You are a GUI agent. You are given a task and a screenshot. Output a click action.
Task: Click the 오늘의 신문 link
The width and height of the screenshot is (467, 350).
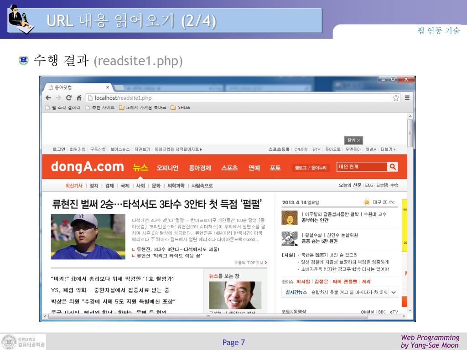coord(350,185)
